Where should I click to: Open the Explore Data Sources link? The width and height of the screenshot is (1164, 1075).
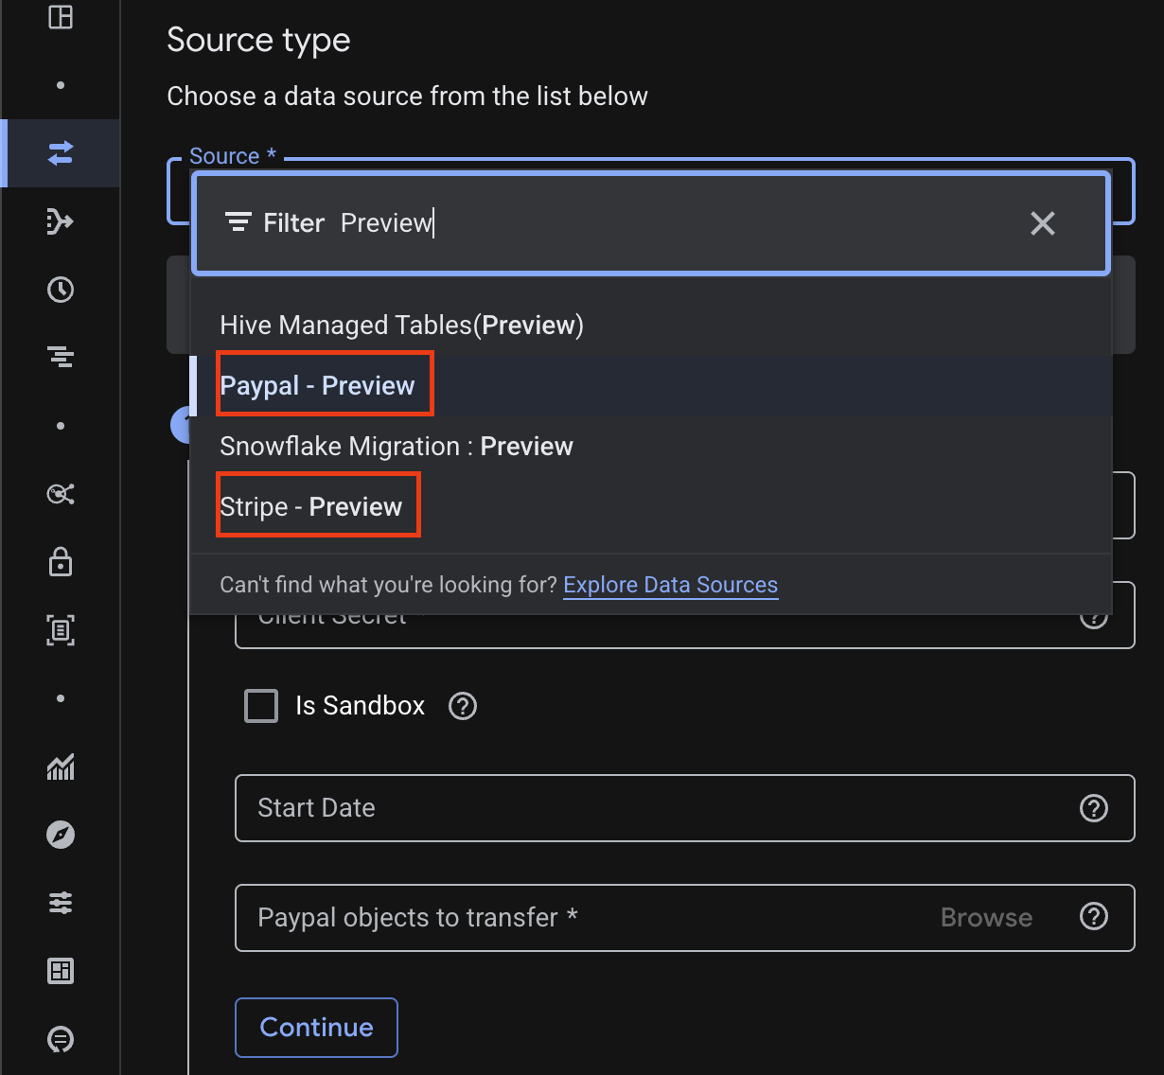[x=670, y=585]
